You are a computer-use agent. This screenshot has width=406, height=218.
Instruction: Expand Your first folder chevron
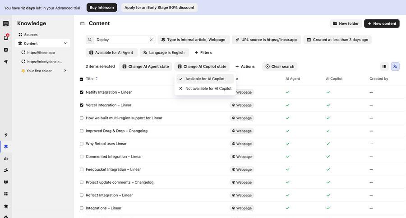(65, 71)
